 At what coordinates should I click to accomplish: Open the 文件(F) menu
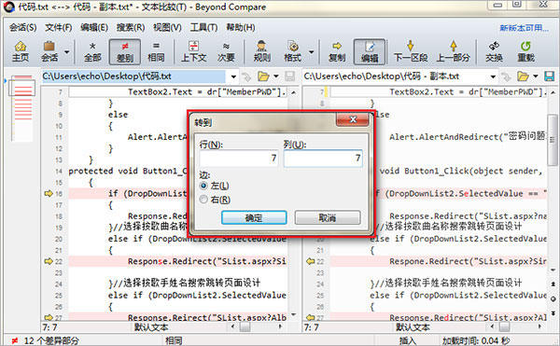click(x=58, y=27)
